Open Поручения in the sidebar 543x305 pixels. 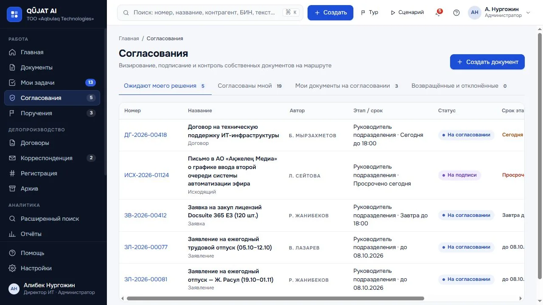[52, 113]
